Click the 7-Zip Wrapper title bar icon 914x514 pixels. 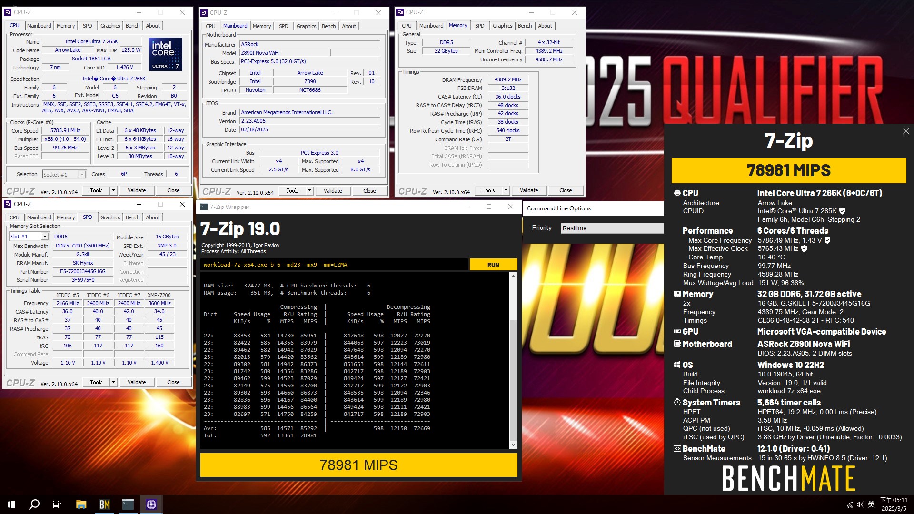[204, 207]
